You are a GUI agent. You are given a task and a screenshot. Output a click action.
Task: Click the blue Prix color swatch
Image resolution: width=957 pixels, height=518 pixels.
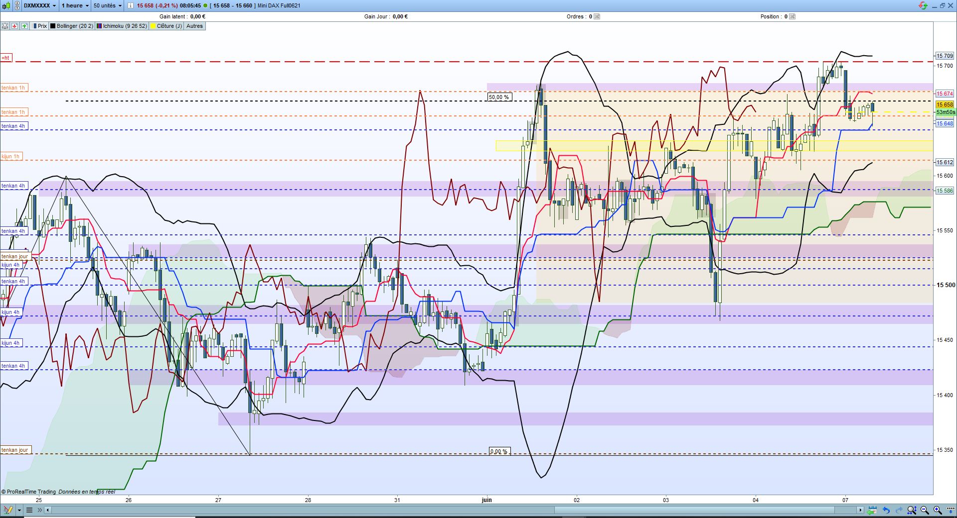[35, 26]
